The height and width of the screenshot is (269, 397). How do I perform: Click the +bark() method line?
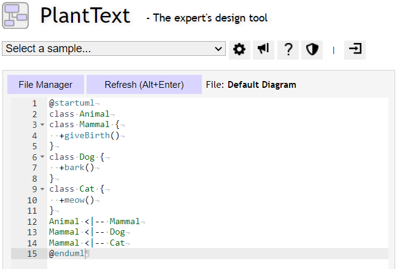[77, 168]
